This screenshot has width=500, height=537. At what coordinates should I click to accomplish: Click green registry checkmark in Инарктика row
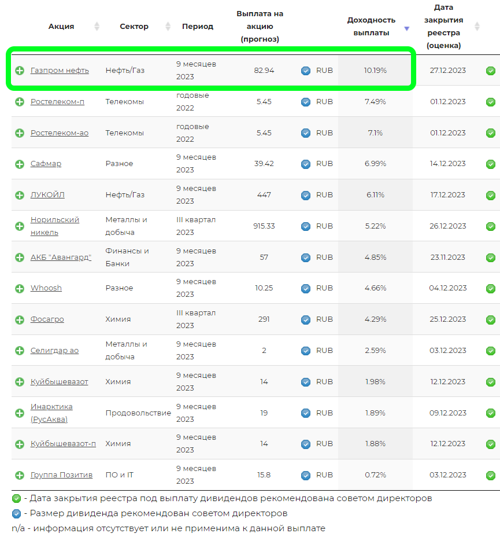click(491, 413)
